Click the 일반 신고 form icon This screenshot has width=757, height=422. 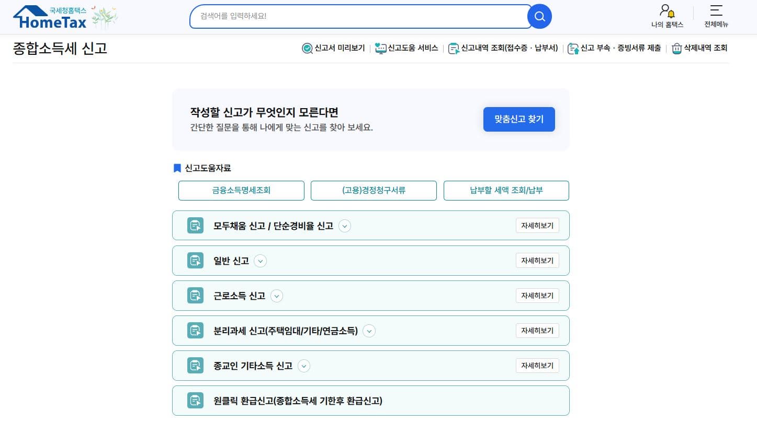[x=195, y=261]
